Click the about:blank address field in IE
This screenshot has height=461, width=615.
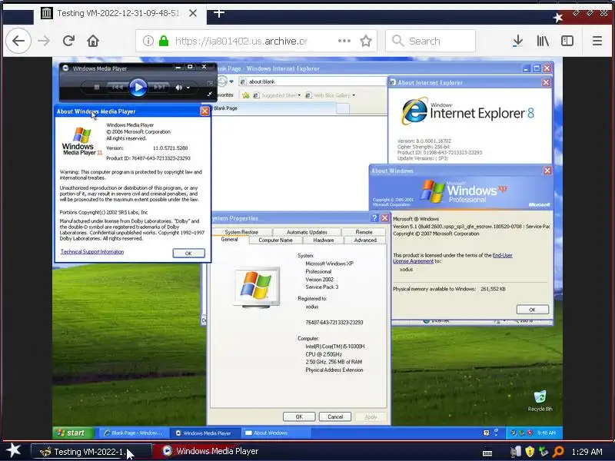click(x=314, y=81)
